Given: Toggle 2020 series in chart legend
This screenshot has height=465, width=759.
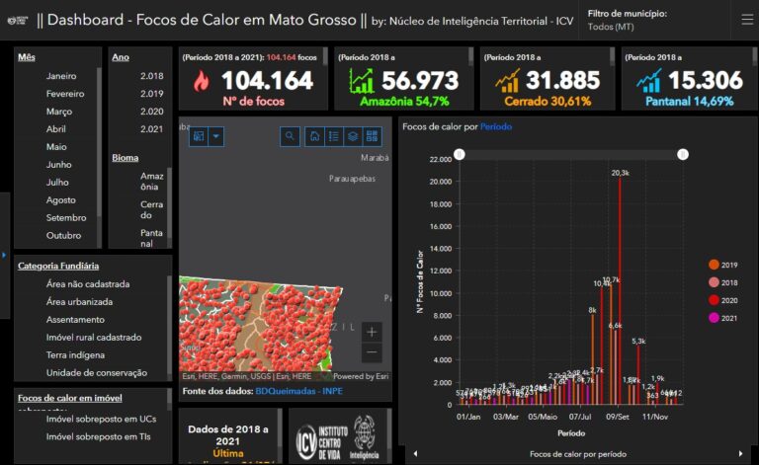Looking at the screenshot, I should pos(714,299).
